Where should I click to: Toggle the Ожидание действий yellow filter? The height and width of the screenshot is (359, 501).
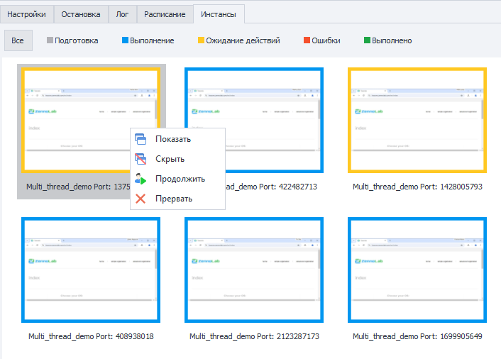238,40
